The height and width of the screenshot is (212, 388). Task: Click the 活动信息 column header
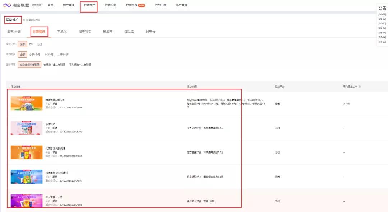pos(15,86)
